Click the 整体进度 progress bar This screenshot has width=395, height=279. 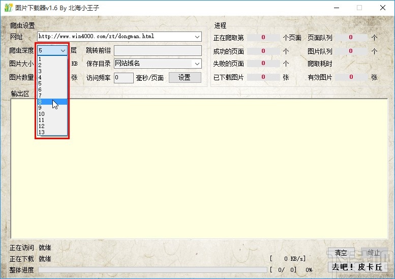coord(153,270)
